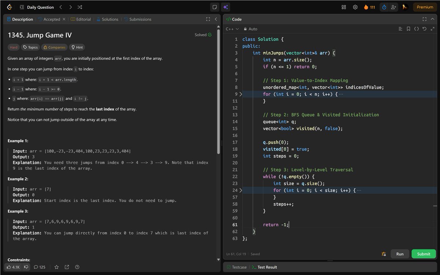View the 111 day streak flame
The image size is (440, 275).
click(x=369, y=7)
